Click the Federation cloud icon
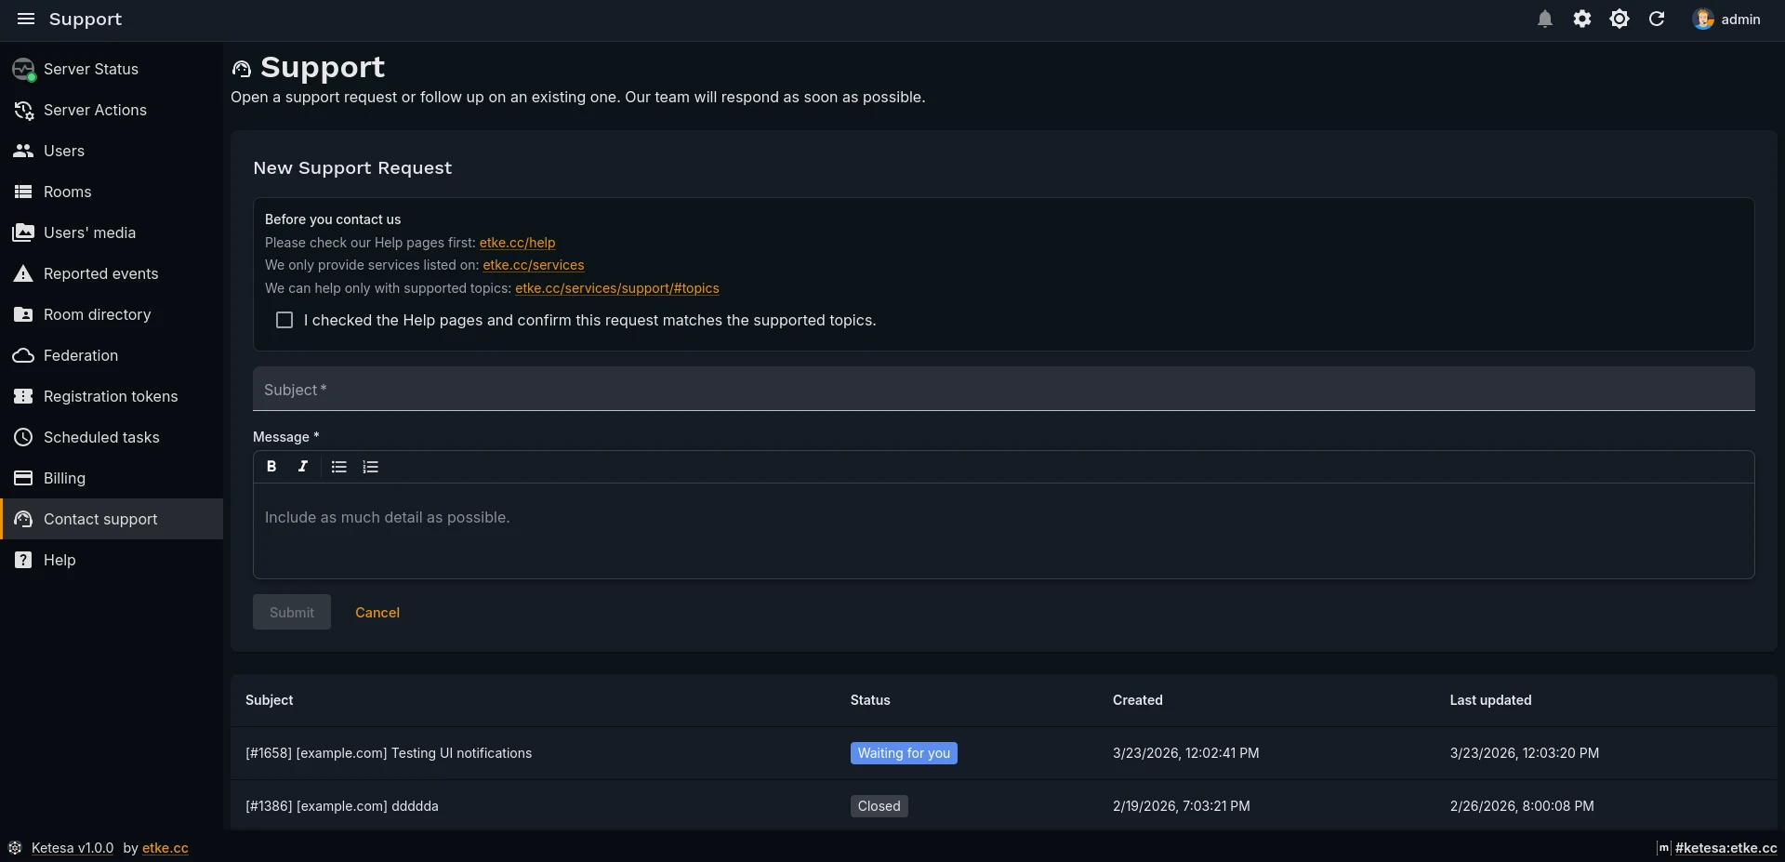The image size is (1785, 862). 23,355
